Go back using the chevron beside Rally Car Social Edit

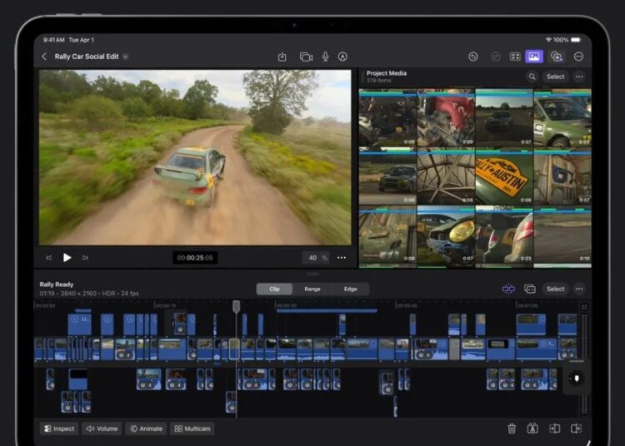(x=44, y=57)
